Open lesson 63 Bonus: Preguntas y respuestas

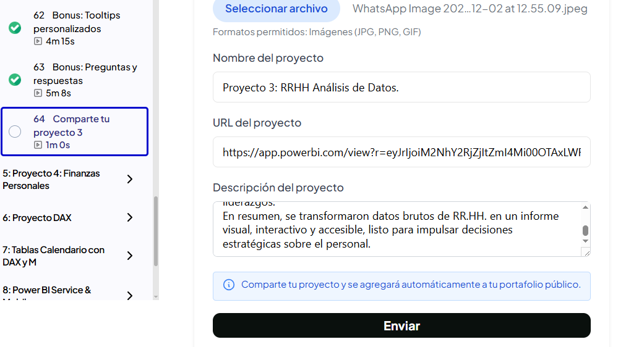85,73
